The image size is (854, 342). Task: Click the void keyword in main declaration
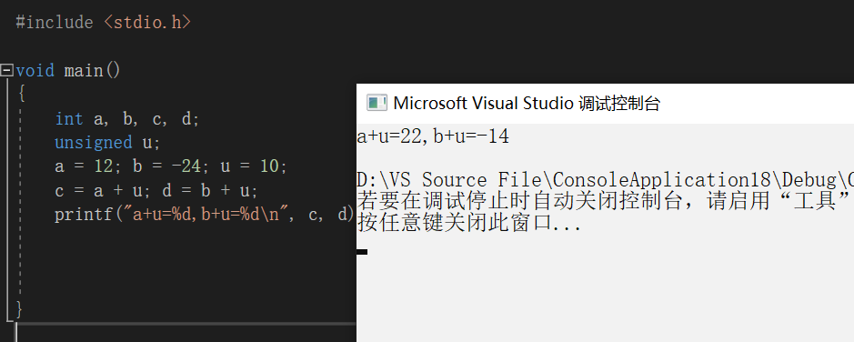35,71
